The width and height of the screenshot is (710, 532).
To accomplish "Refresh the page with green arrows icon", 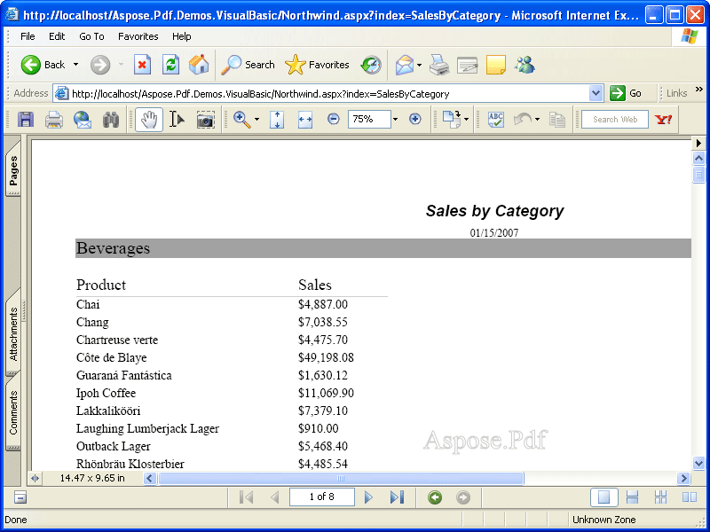I will [170, 65].
